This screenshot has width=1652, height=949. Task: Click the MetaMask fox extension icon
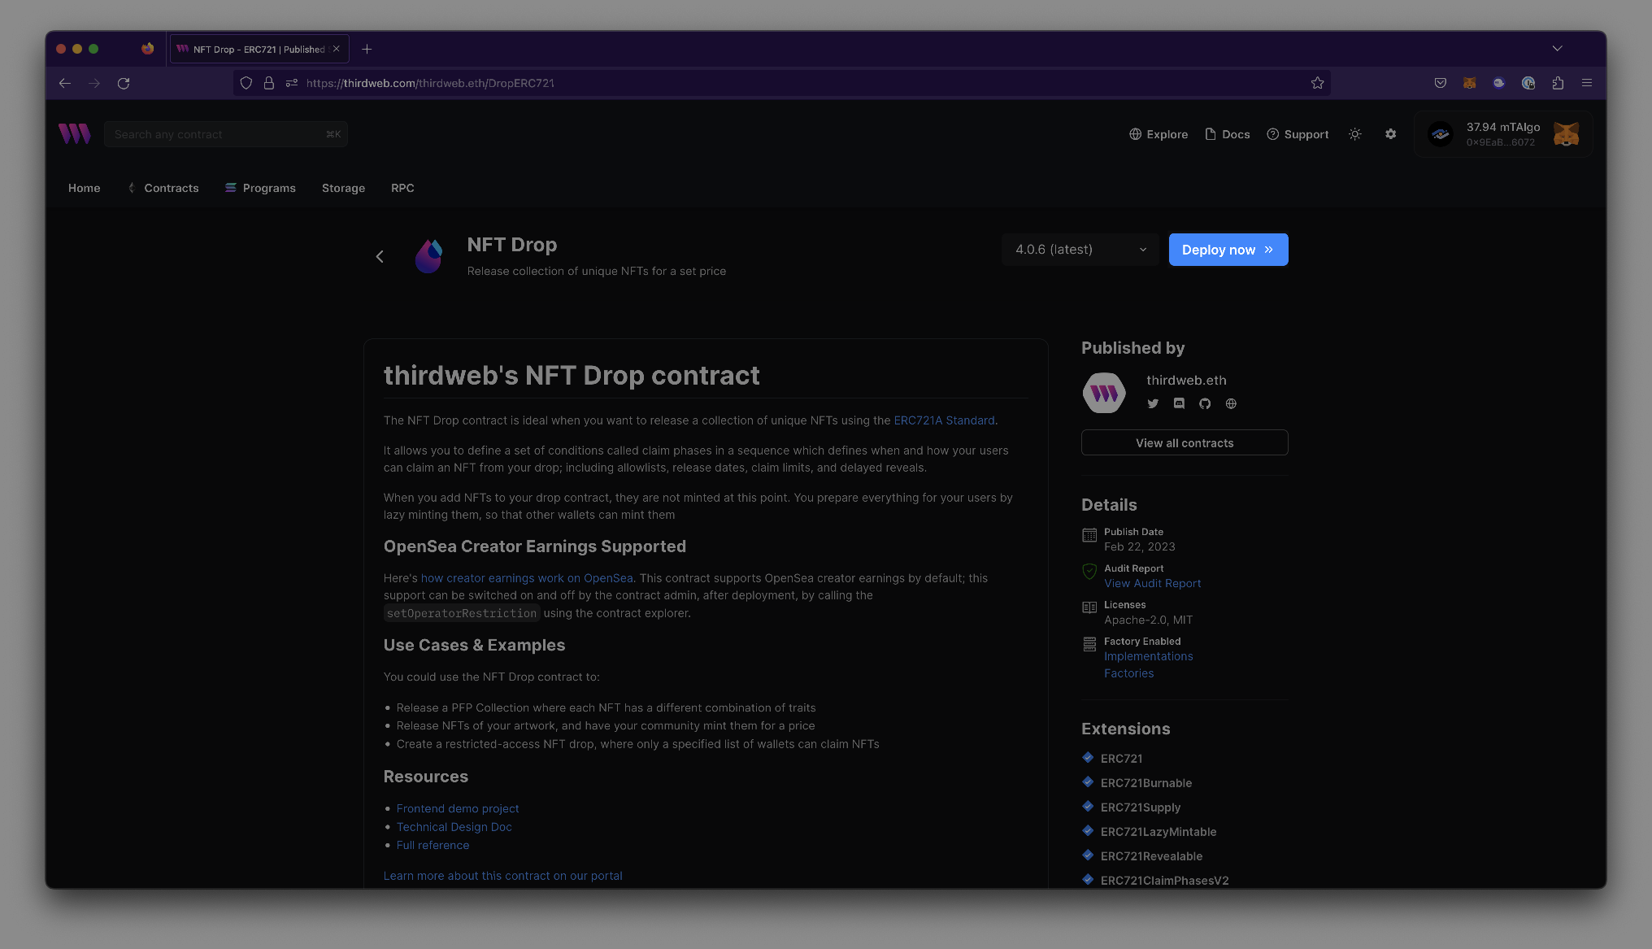point(1469,83)
